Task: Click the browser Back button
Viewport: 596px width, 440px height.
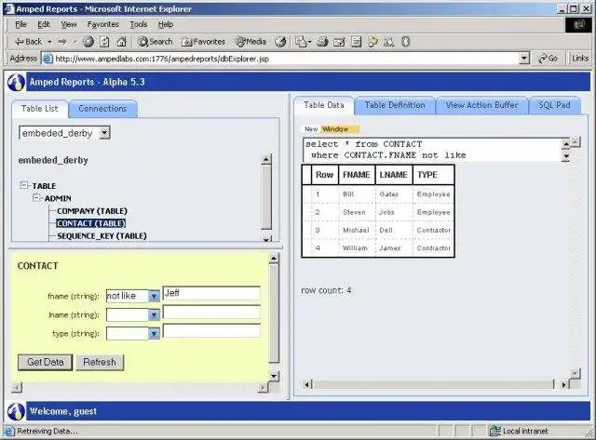Action: (x=28, y=42)
